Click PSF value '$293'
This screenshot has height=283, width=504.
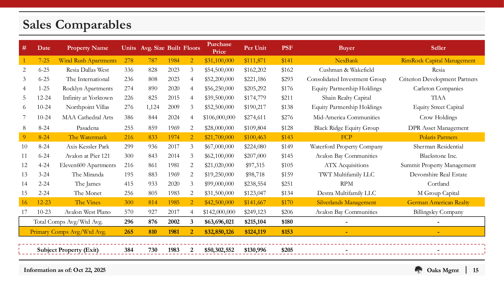287,79
